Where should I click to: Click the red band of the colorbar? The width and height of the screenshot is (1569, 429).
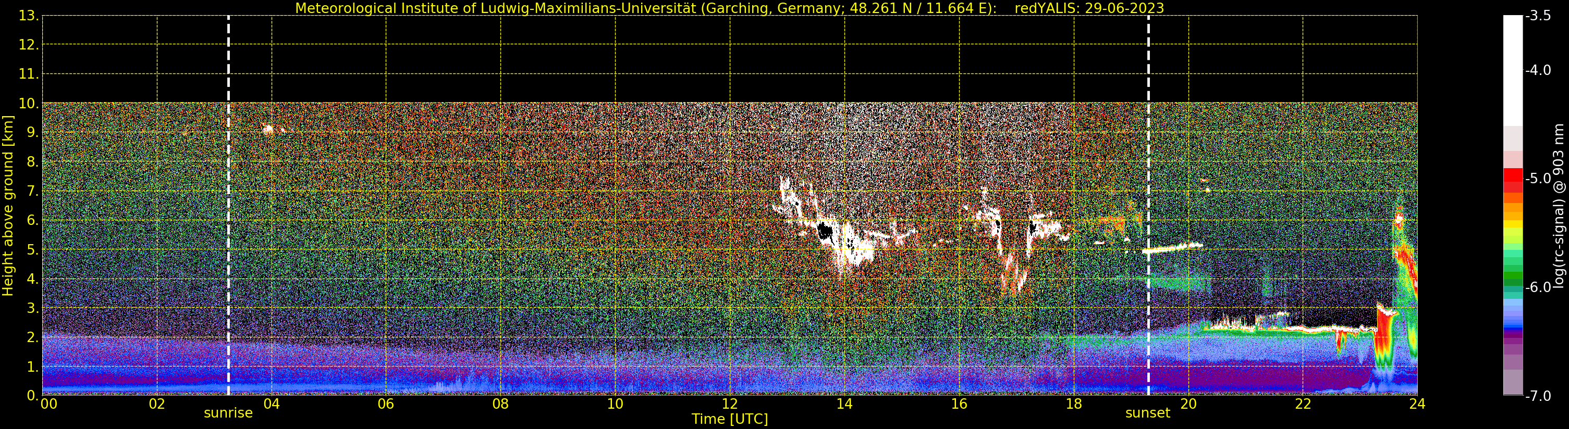(x=1513, y=180)
